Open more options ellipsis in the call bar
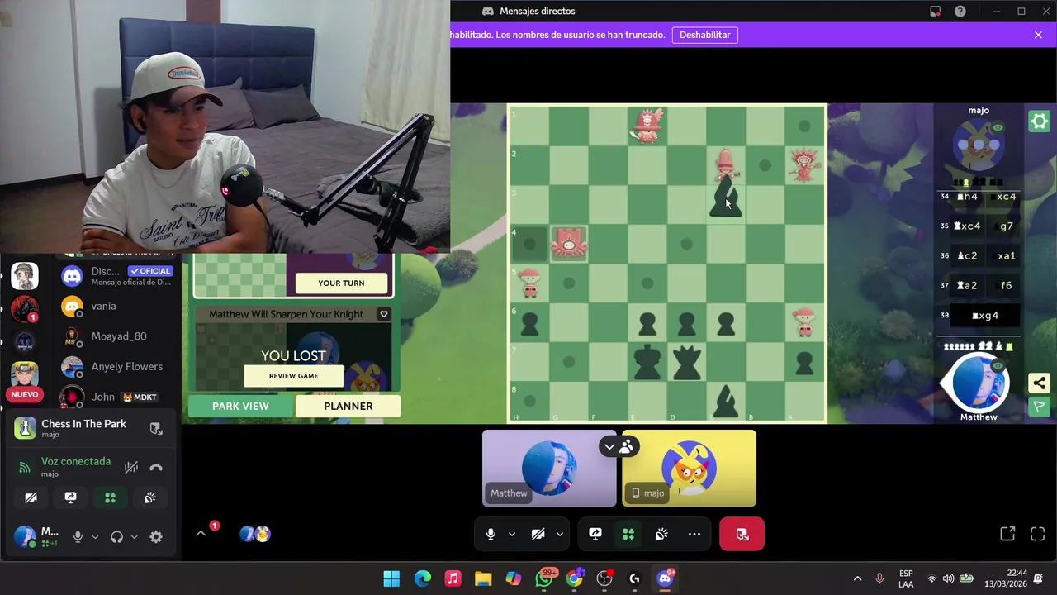This screenshot has height=595, width=1057. point(694,534)
